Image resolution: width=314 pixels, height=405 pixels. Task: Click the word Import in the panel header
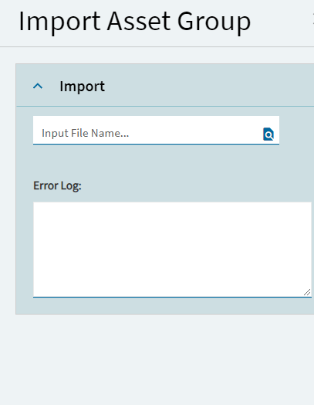pyautogui.click(x=83, y=87)
